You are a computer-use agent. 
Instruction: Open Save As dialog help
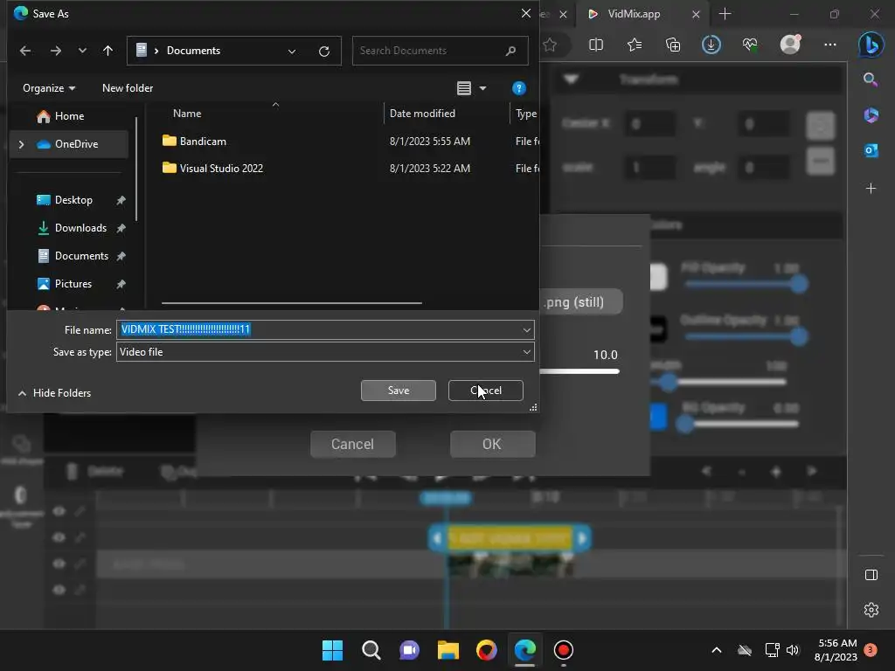[x=519, y=88]
